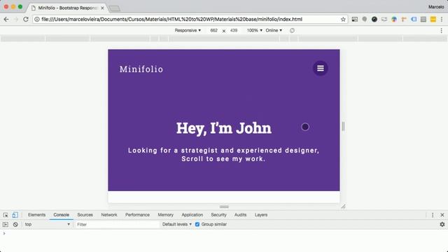Bookmark page with star icon
The width and height of the screenshot is (448, 252).
pos(343,20)
